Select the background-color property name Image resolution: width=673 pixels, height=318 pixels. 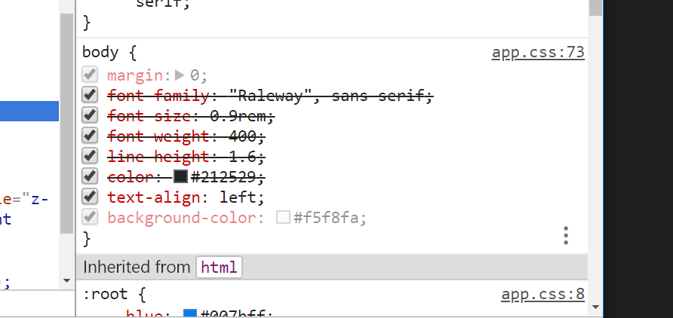[x=182, y=218]
